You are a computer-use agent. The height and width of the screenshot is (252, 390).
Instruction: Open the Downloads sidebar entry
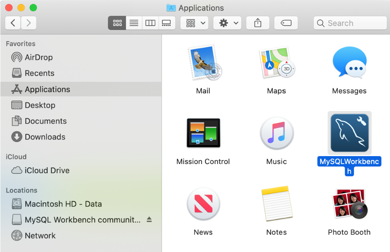(x=45, y=137)
